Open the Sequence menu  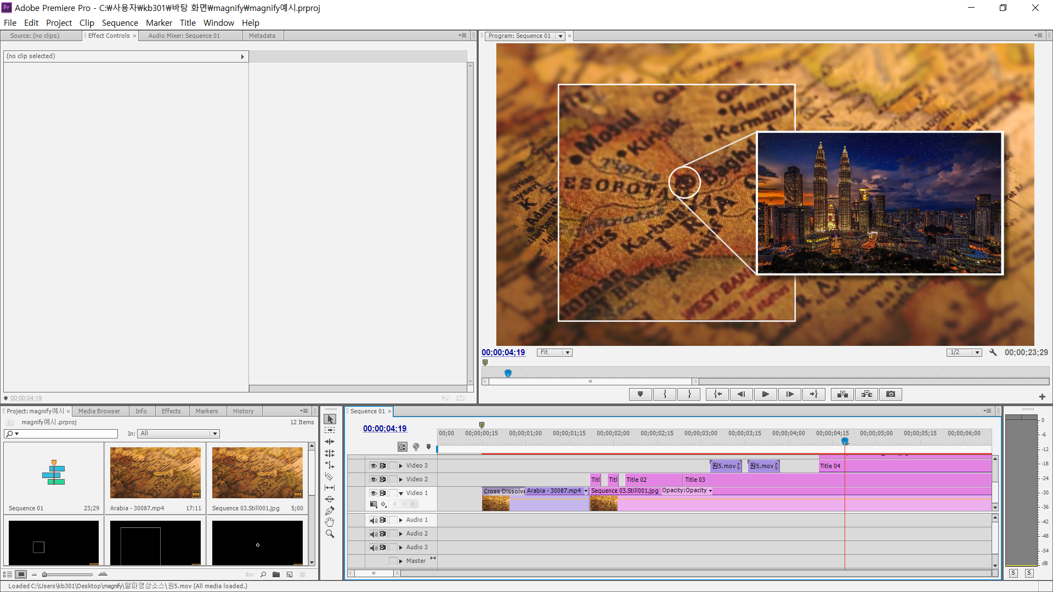click(x=120, y=22)
